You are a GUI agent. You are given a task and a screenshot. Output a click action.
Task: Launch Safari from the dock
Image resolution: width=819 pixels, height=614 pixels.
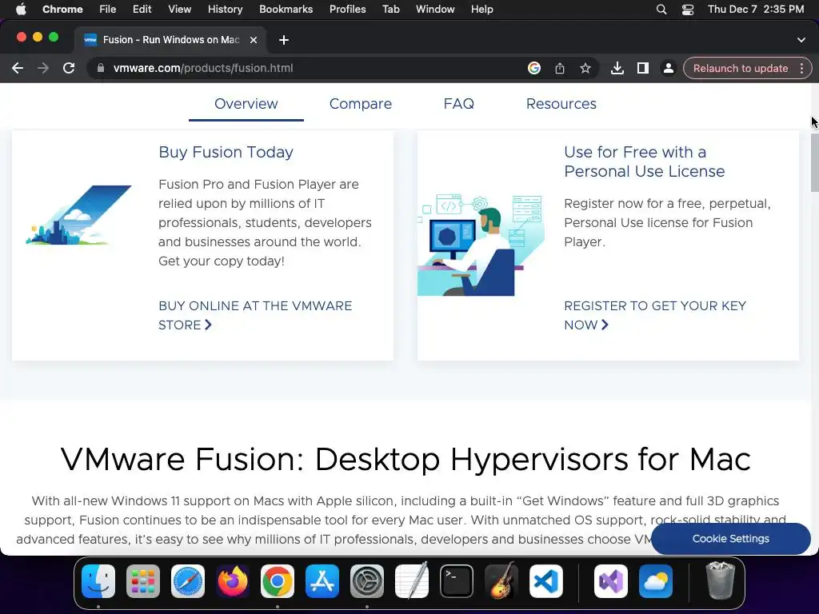[187, 581]
